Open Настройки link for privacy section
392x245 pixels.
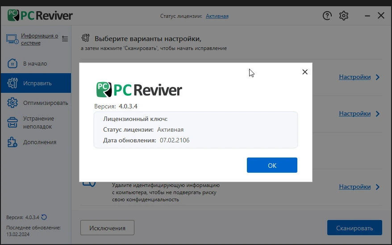click(x=355, y=187)
